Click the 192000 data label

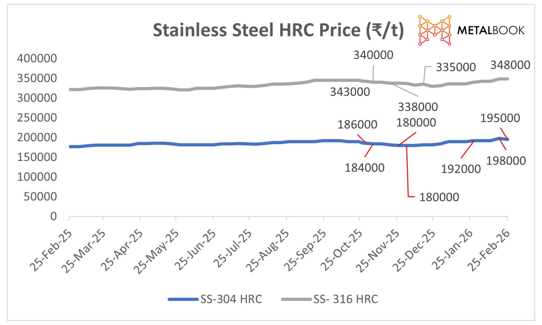(x=461, y=169)
